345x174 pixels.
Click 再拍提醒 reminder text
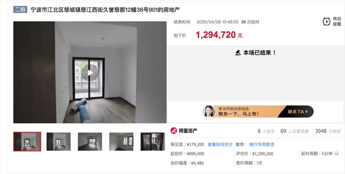point(337,21)
